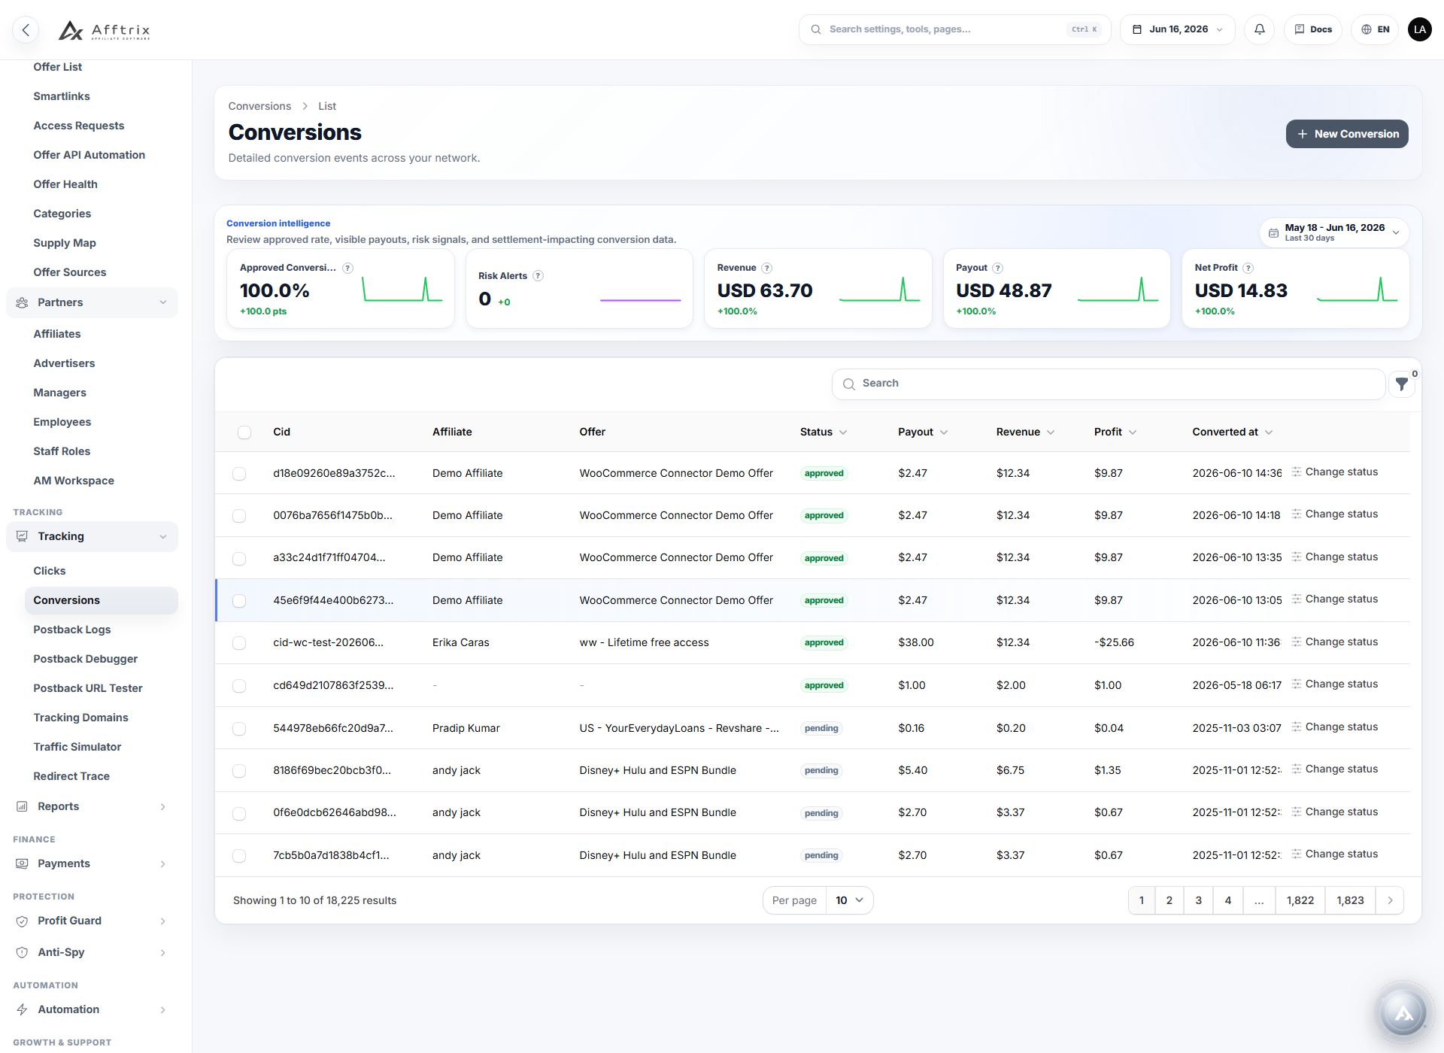Open Clicks in the Tracking menu
1444x1053 pixels.
[x=50, y=571]
